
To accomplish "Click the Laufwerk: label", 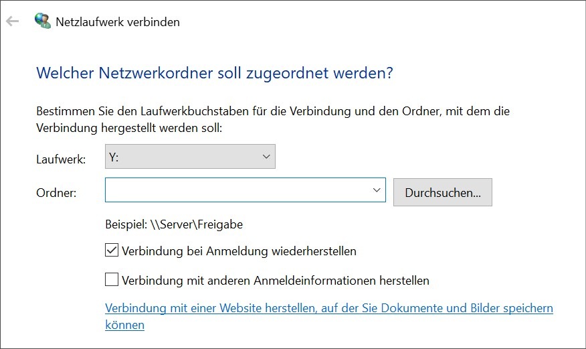I will [x=61, y=159].
